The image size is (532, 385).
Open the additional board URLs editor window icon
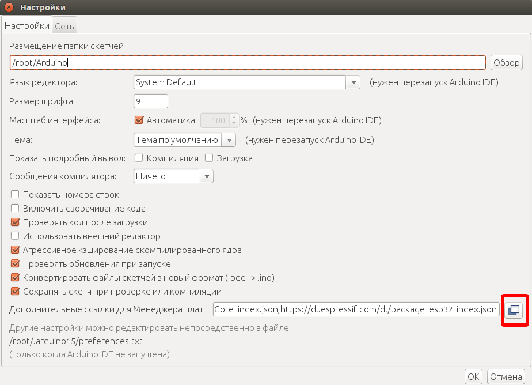(513, 310)
